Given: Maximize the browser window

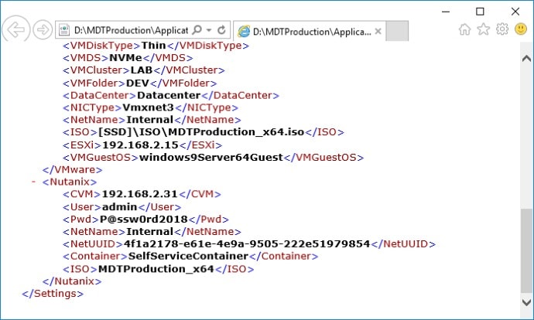Looking at the screenshot, I should pos(480,10).
